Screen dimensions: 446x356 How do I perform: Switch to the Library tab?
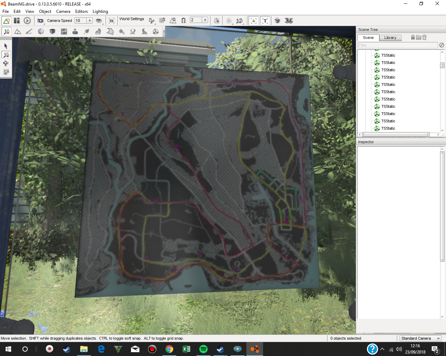click(x=390, y=38)
